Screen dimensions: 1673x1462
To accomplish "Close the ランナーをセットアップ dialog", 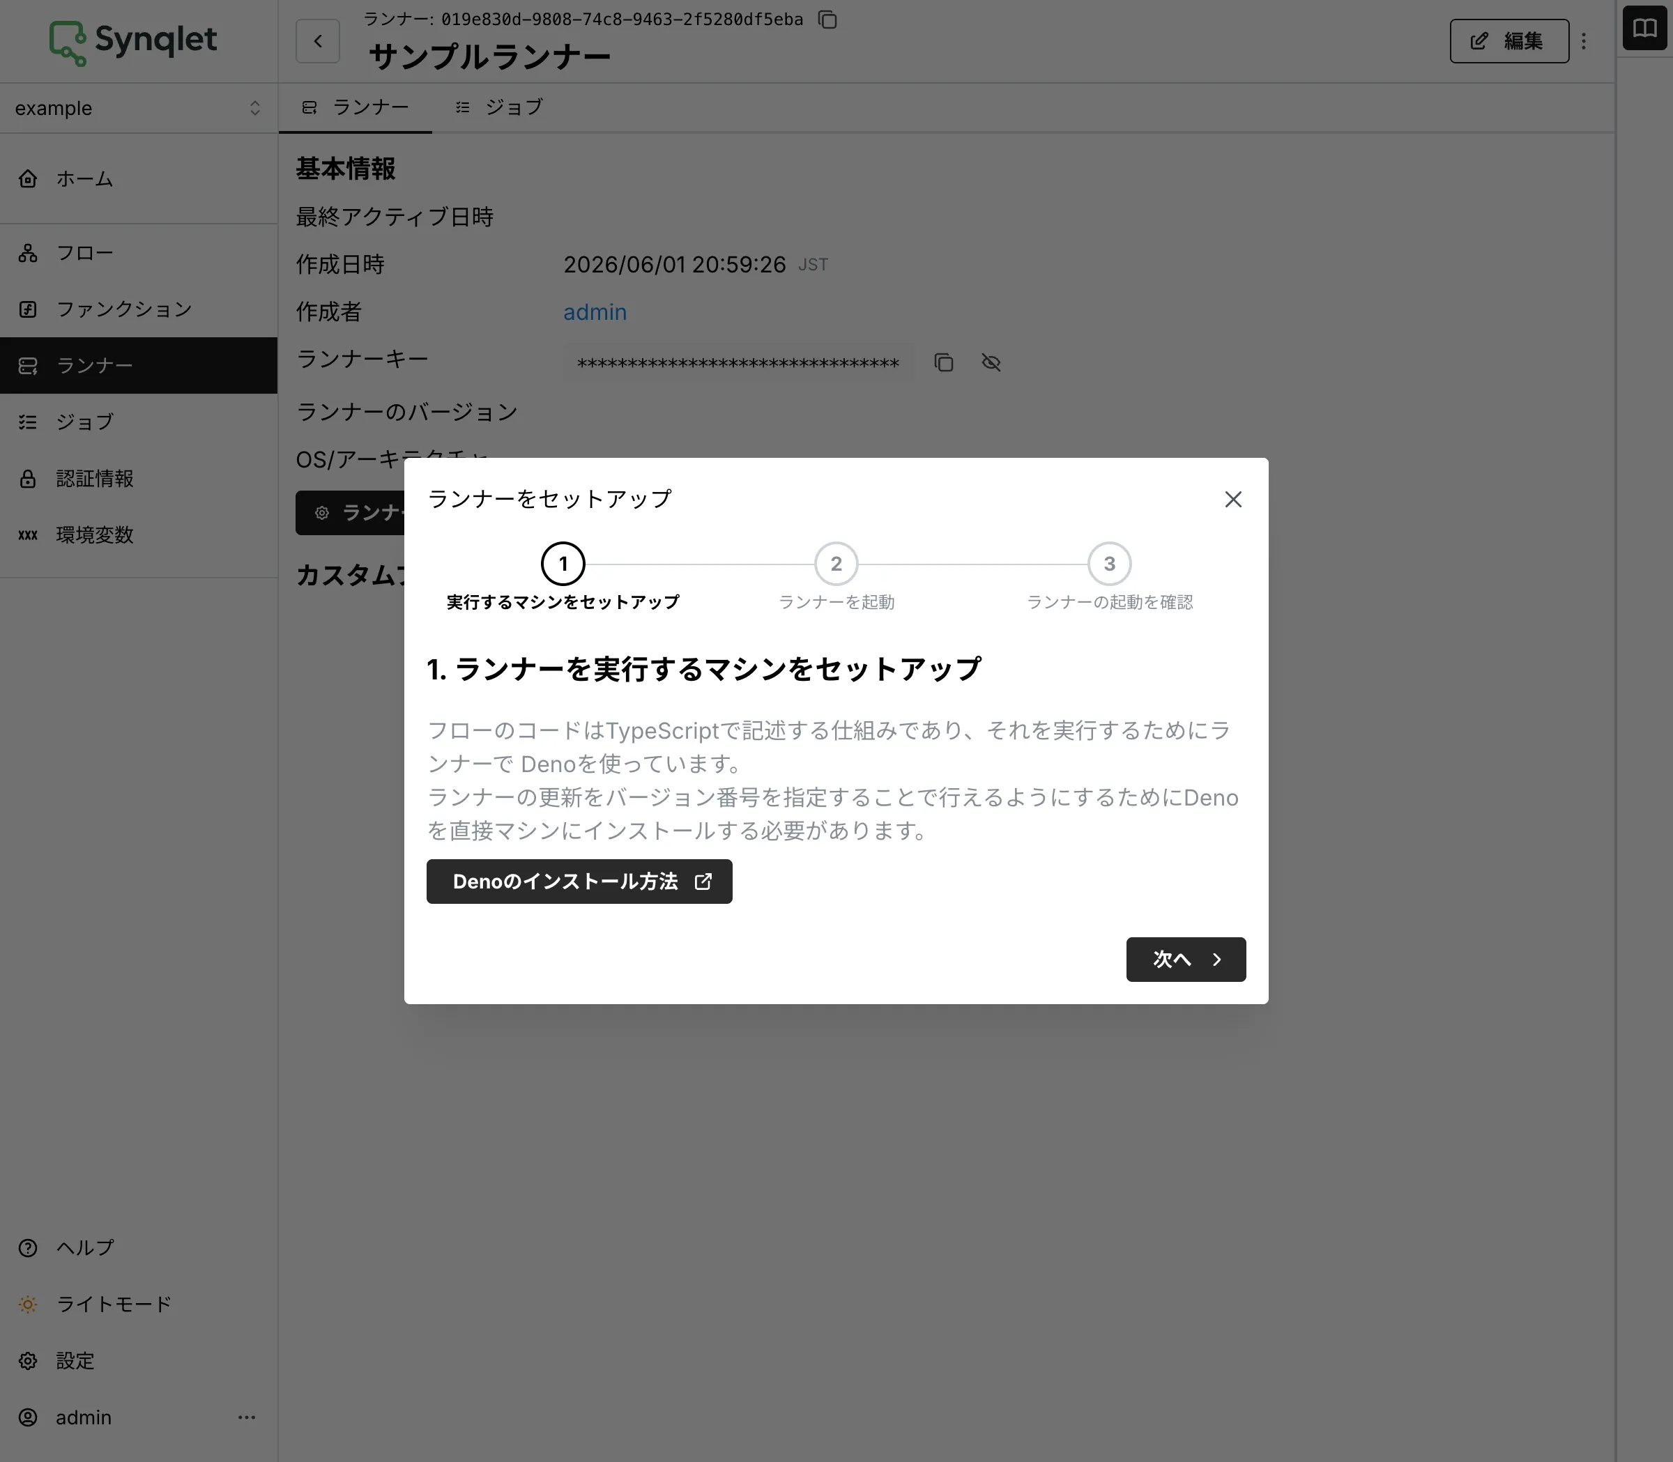I will [1233, 500].
